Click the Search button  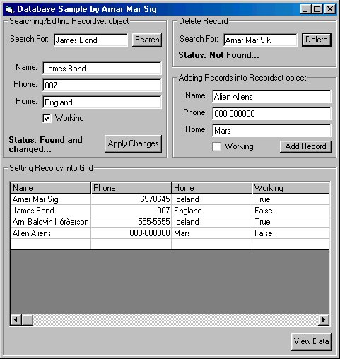tap(147, 40)
